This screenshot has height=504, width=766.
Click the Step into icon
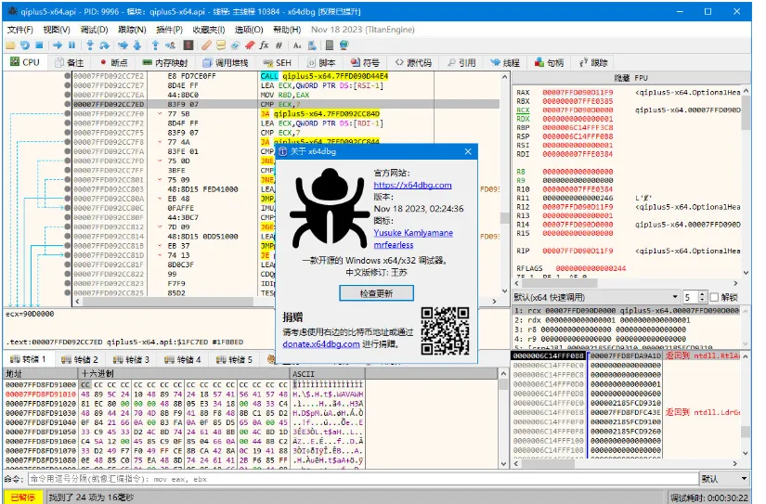90,45
